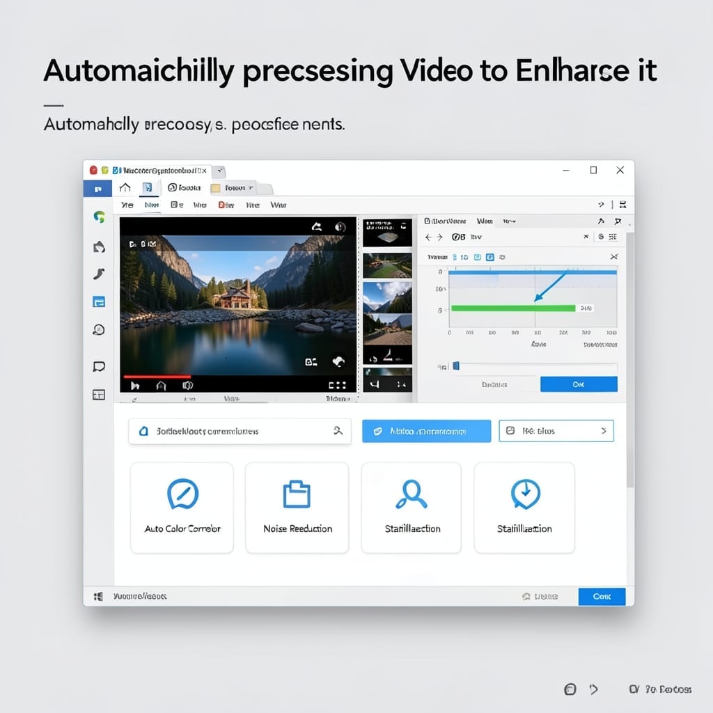Viewport: 713px width, 713px height.
Task: Select the Noise Reduction card
Action: [297, 508]
